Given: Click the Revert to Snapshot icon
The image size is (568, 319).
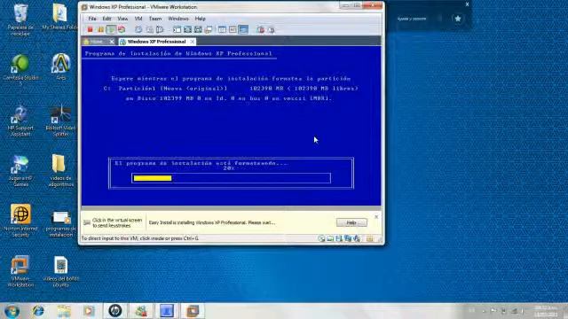Looking at the screenshot, I should pos(149,29).
